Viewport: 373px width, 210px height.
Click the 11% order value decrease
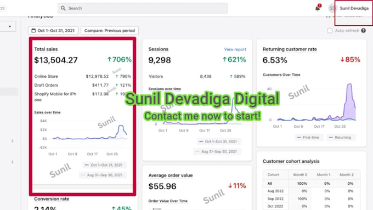tap(237, 185)
